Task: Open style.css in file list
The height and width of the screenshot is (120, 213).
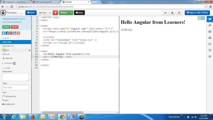Action: click(x=6, y=54)
